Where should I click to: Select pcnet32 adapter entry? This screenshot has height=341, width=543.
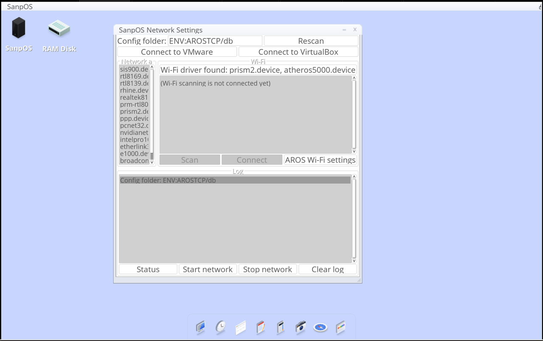click(x=134, y=125)
